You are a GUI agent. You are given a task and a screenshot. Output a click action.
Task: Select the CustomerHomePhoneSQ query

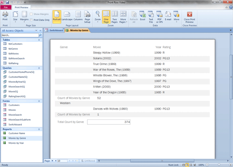pos(22,72)
